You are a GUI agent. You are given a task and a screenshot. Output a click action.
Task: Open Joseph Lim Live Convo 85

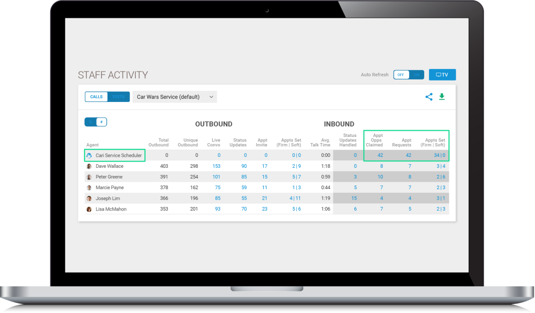[218, 199]
